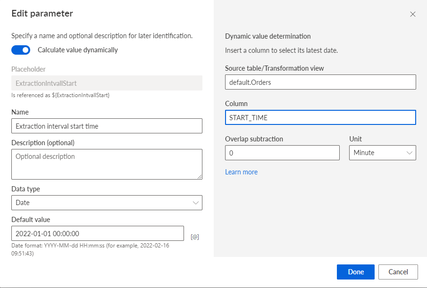Select the Overlap subtraction number field
The width and height of the screenshot is (427, 288).
[282, 153]
